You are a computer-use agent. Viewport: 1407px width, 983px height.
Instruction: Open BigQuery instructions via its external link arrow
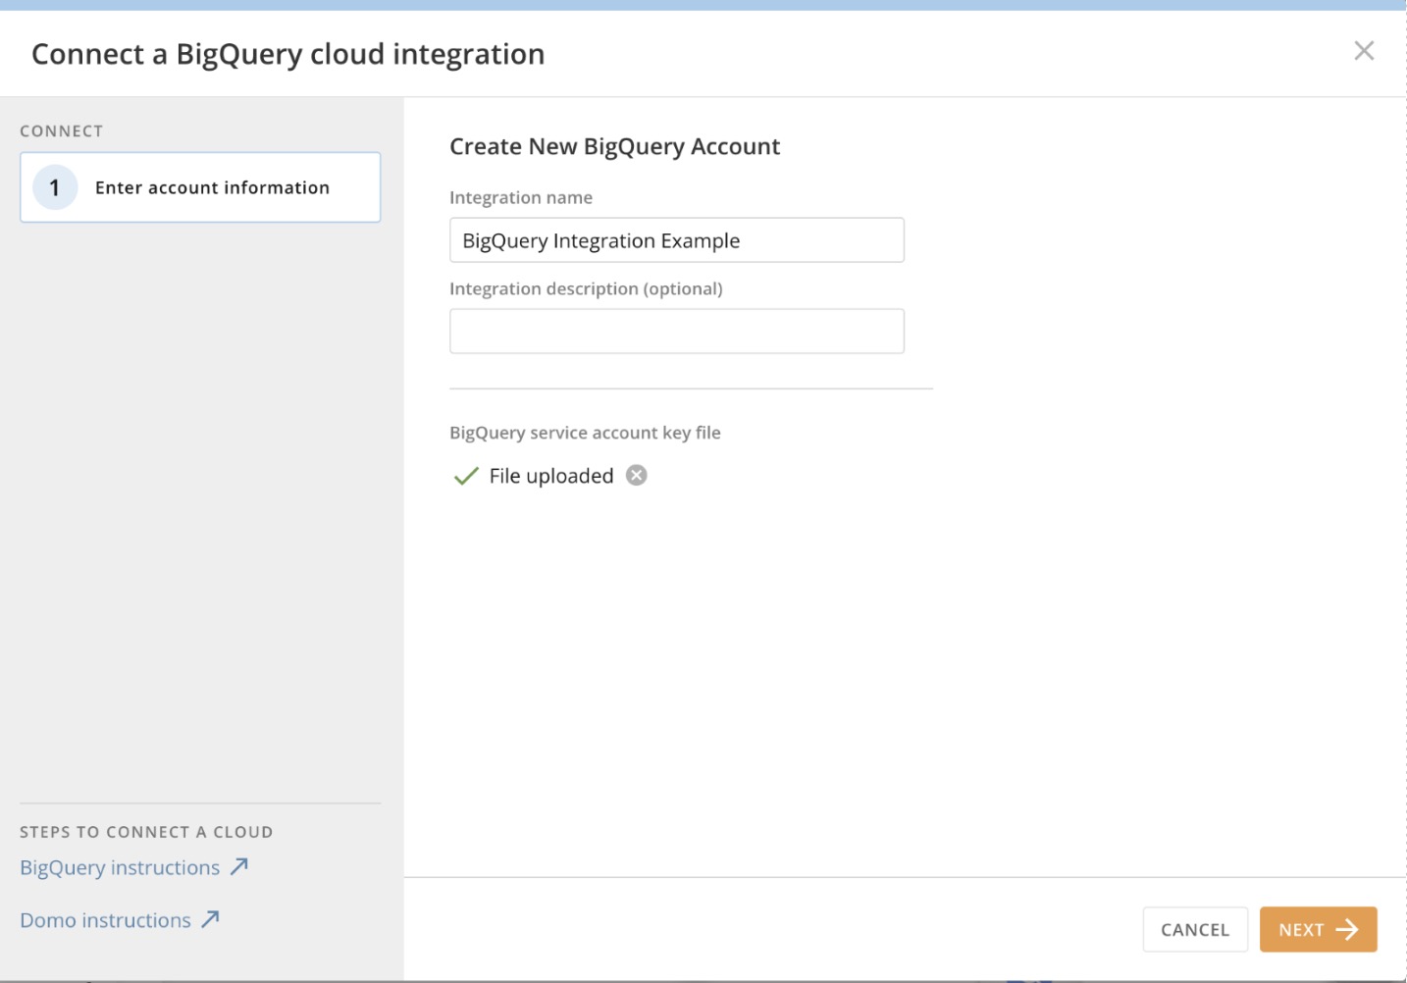[240, 865]
